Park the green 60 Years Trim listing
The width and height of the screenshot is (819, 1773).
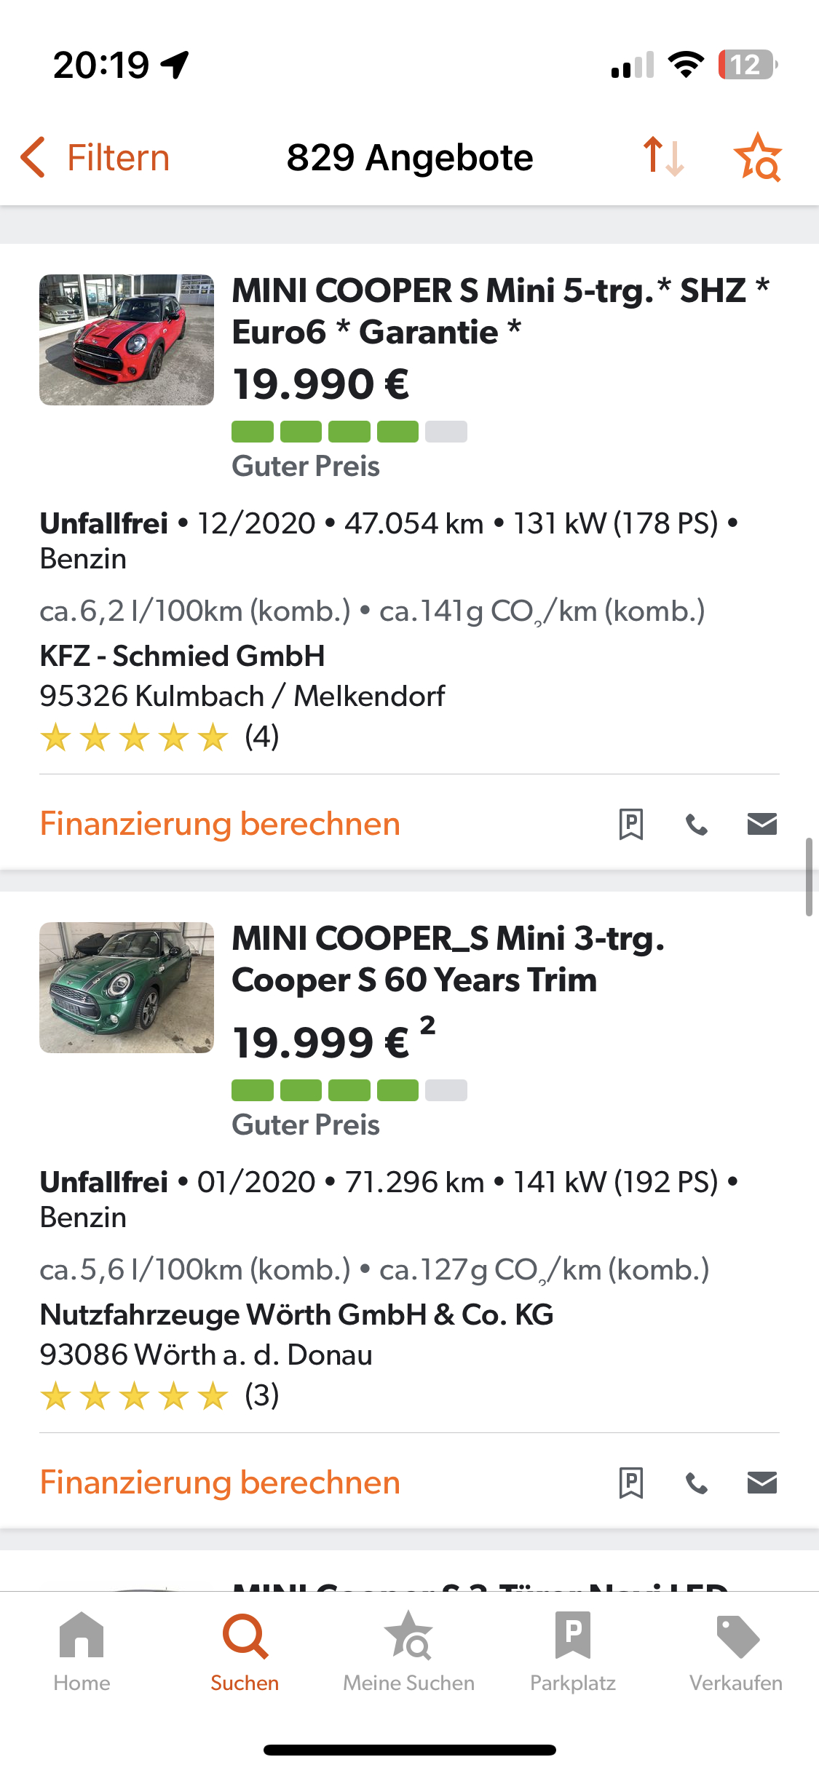(x=630, y=1483)
